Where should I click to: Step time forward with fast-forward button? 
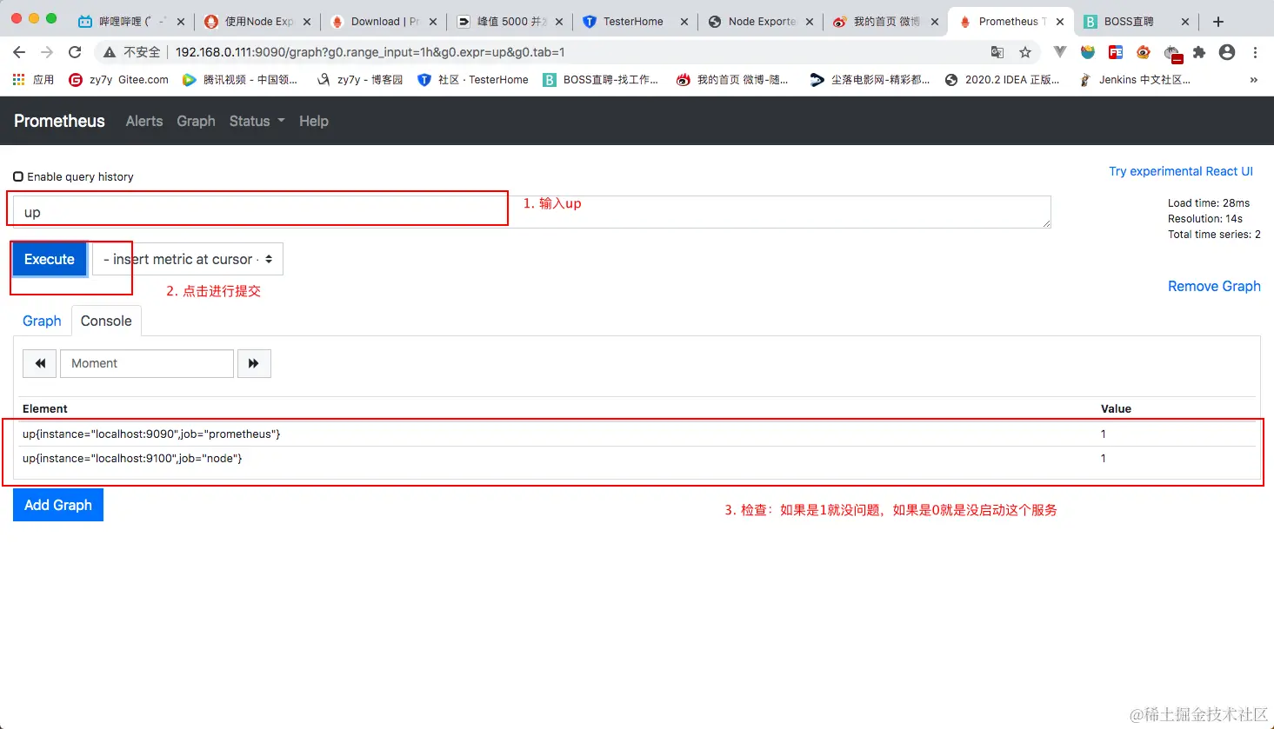254,363
